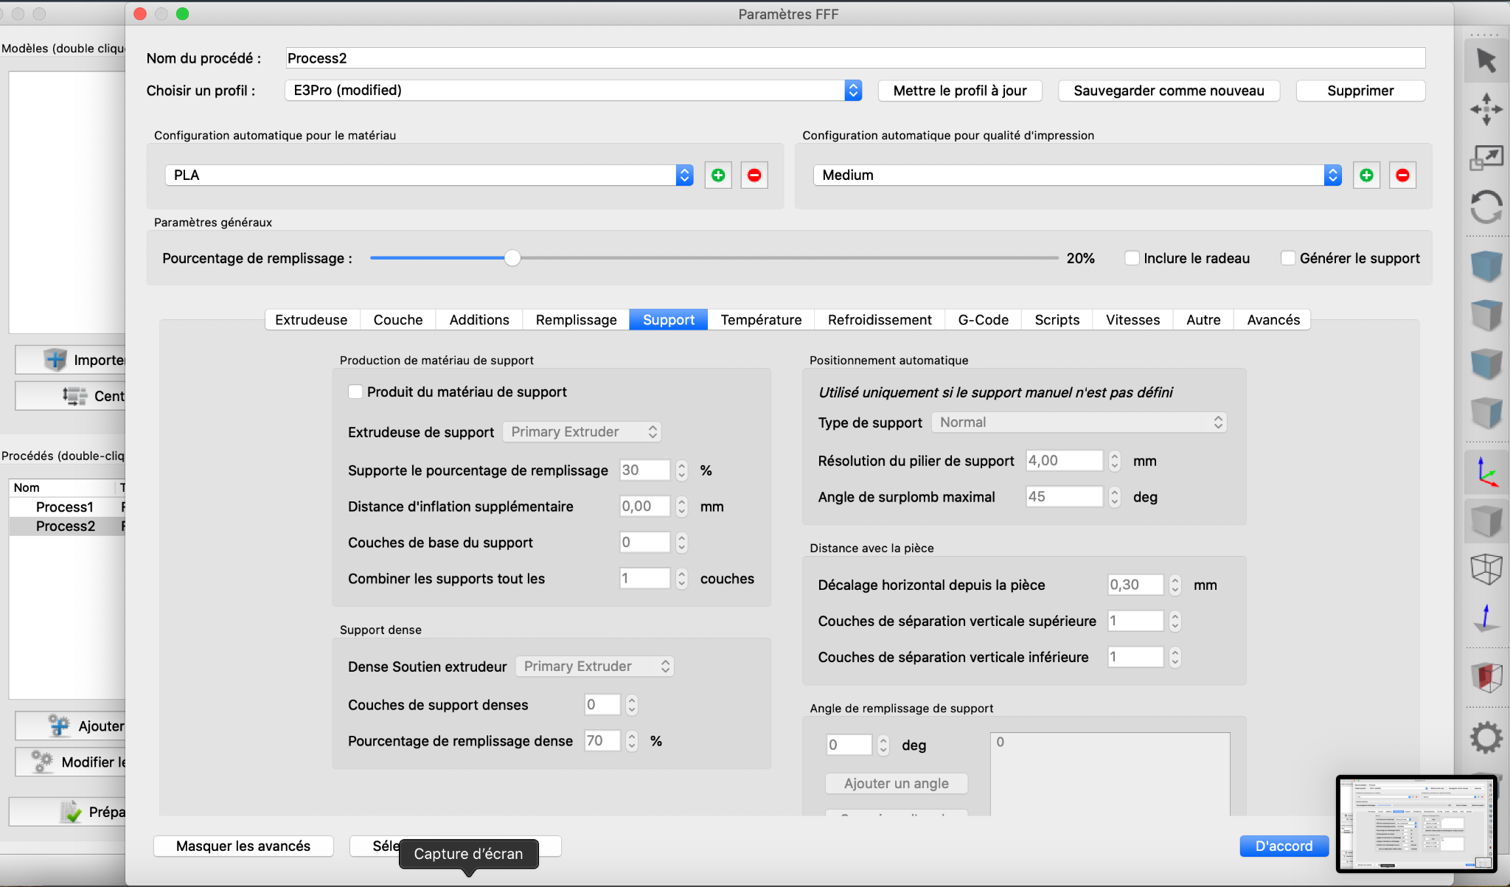This screenshot has height=887, width=1510.
Task: Switch to wireframe cube view
Action: (x=1486, y=569)
